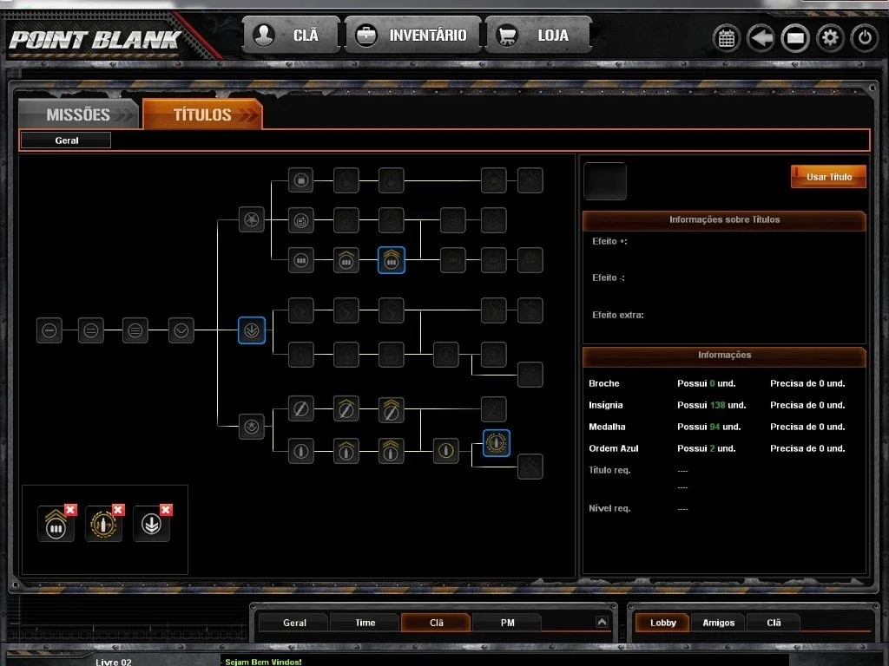Click the back arrow icon
Image resolution: width=889 pixels, height=666 pixels.
(x=761, y=38)
